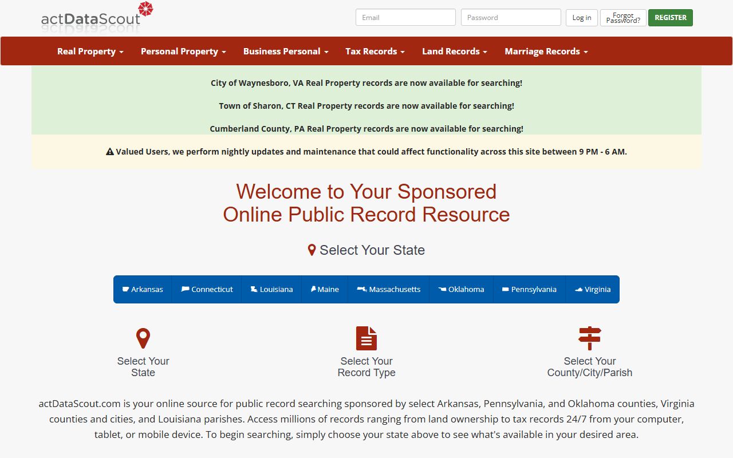Click the Log in button
This screenshot has height=458, width=733.
(x=582, y=18)
